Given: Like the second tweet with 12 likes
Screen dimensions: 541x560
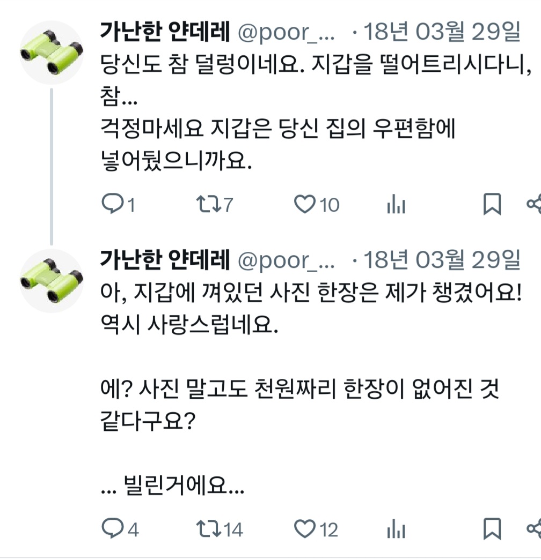Looking at the screenshot, I should pos(305,529).
